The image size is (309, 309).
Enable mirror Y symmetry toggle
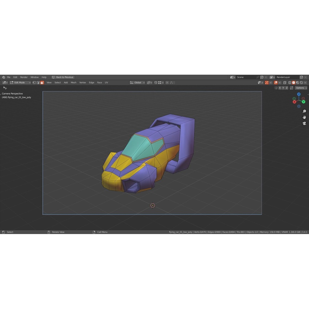pos(283,88)
